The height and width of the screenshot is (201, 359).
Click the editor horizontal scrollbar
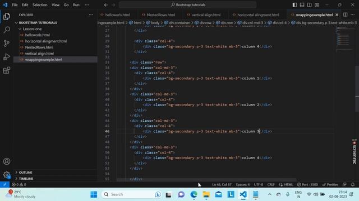pos(206,180)
